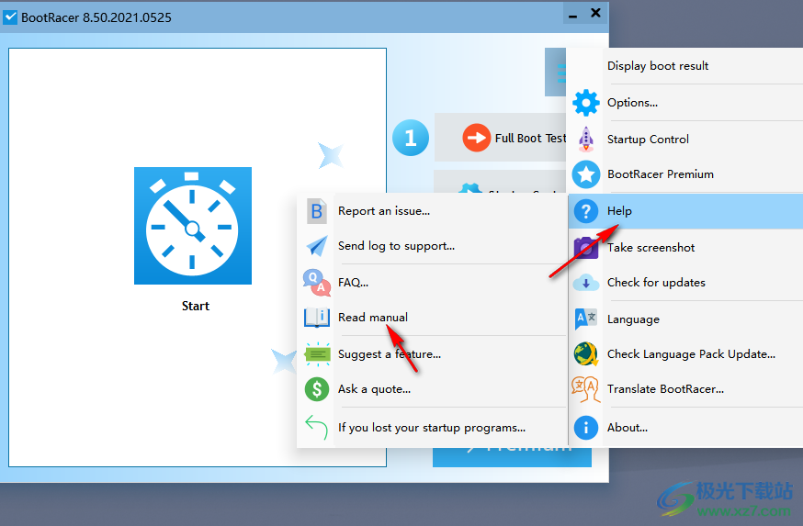This screenshot has height=526, width=803.
Task: Click the Suggest a feature green icon
Action: (316, 354)
